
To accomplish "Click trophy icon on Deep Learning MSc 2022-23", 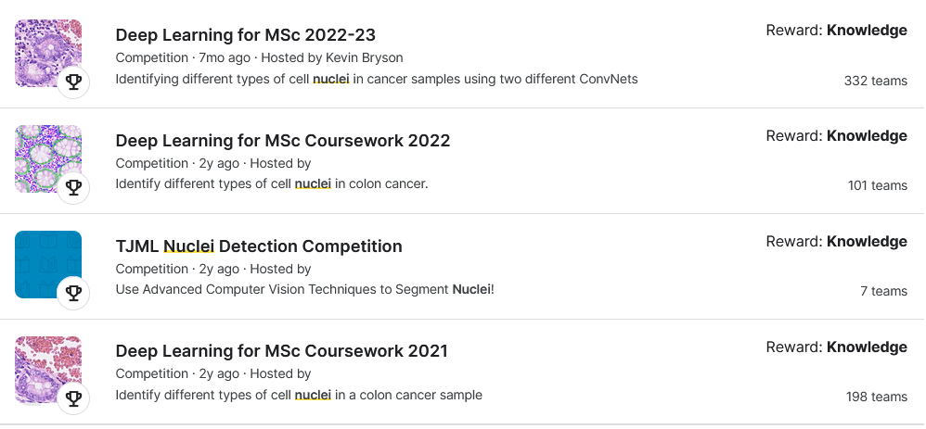I will tap(73, 82).
